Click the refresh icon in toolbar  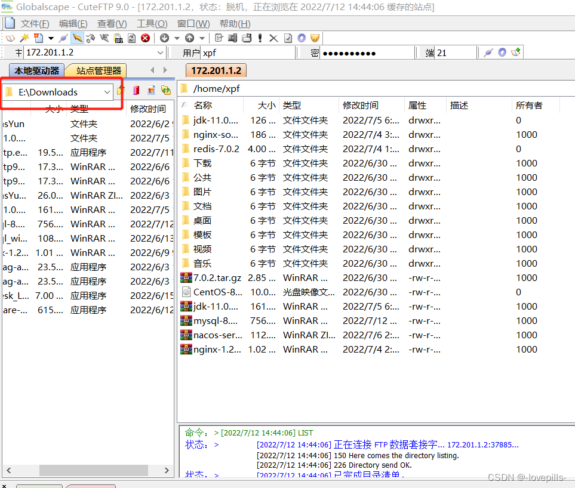click(132, 38)
